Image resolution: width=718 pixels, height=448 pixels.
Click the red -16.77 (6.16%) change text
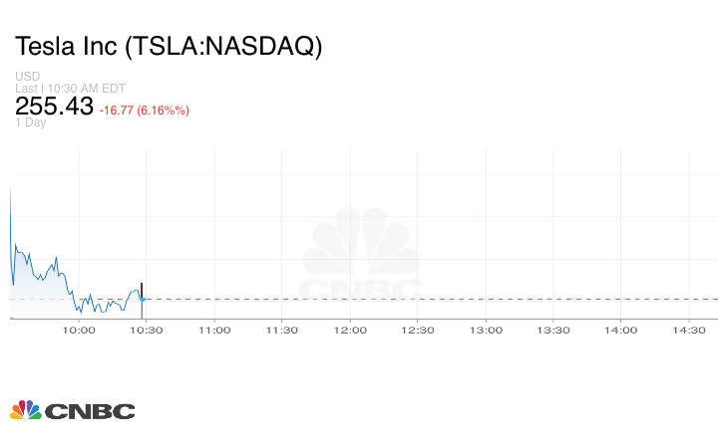(x=145, y=111)
